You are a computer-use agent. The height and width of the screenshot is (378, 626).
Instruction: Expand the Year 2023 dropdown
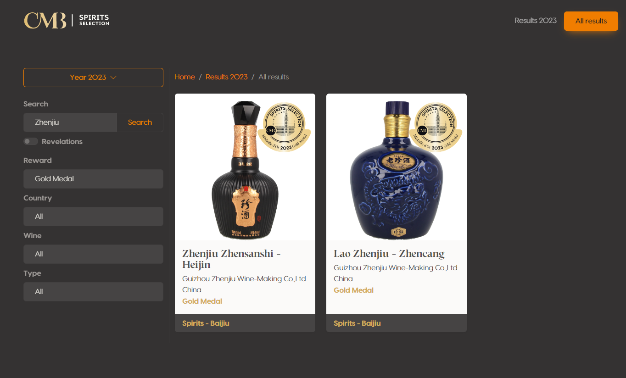(x=93, y=78)
